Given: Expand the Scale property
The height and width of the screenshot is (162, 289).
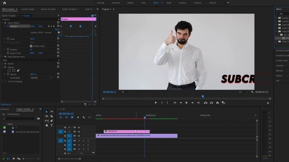Looking at the screenshot, I should [5, 39].
